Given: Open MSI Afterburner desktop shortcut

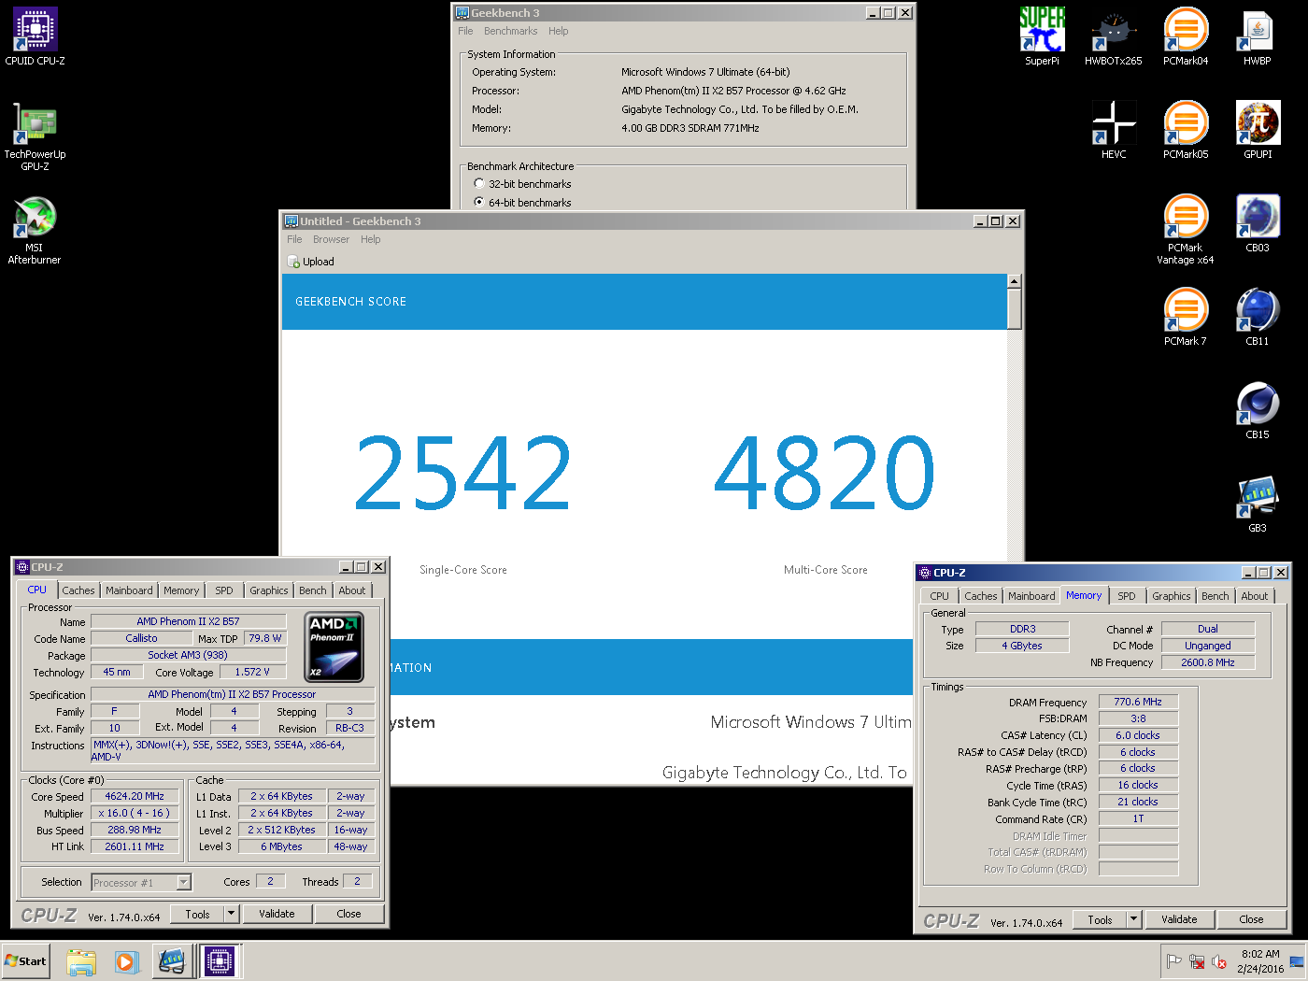Looking at the screenshot, I should (35, 230).
